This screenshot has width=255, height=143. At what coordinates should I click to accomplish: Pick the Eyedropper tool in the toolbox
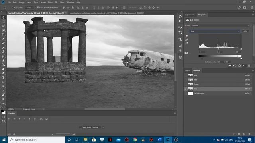click(x=3, y=39)
